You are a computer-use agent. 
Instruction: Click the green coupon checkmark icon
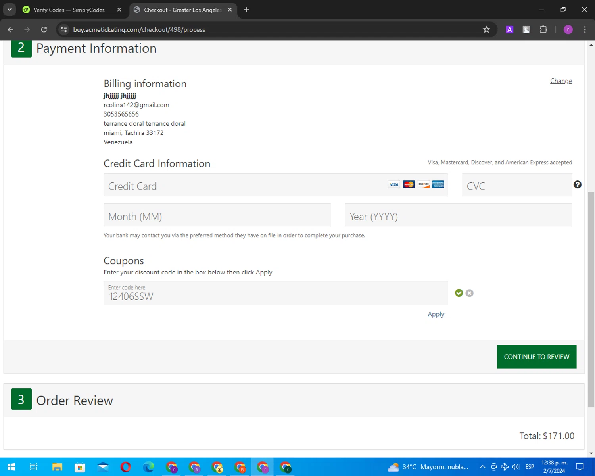point(459,293)
